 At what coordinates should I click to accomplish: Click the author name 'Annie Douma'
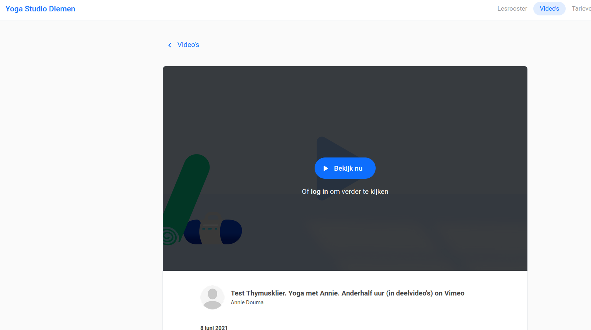tap(247, 302)
